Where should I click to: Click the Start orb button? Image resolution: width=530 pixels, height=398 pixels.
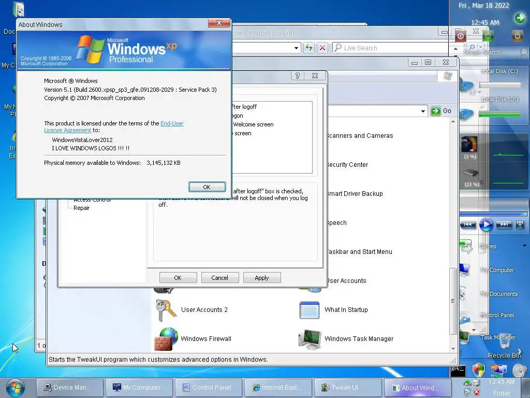pyautogui.click(x=15, y=388)
